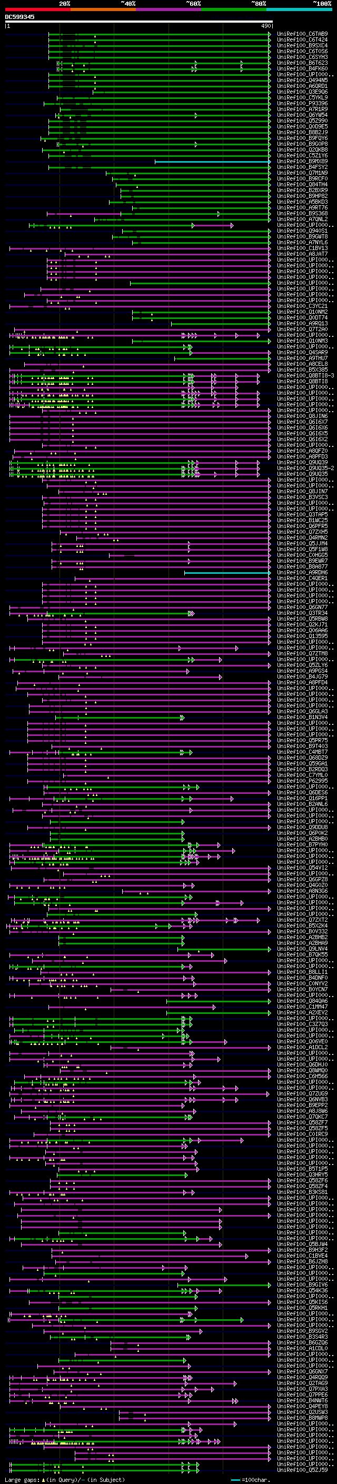Select the UniRef100_B9S368 label

pos(302,214)
